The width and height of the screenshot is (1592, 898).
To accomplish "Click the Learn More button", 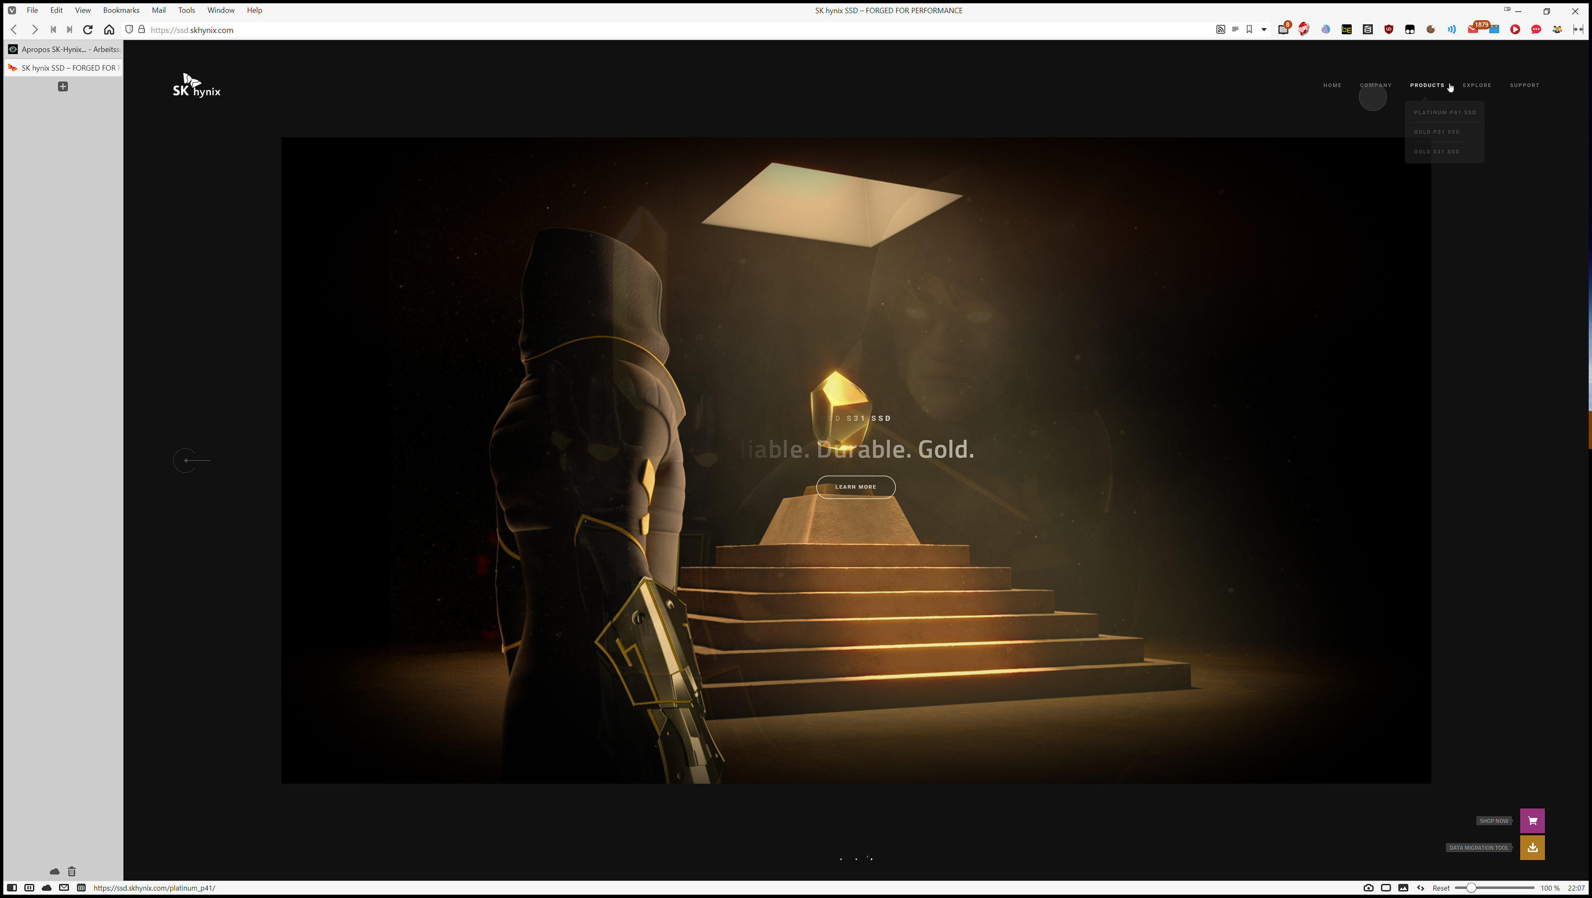I will pyautogui.click(x=855, y=487).
